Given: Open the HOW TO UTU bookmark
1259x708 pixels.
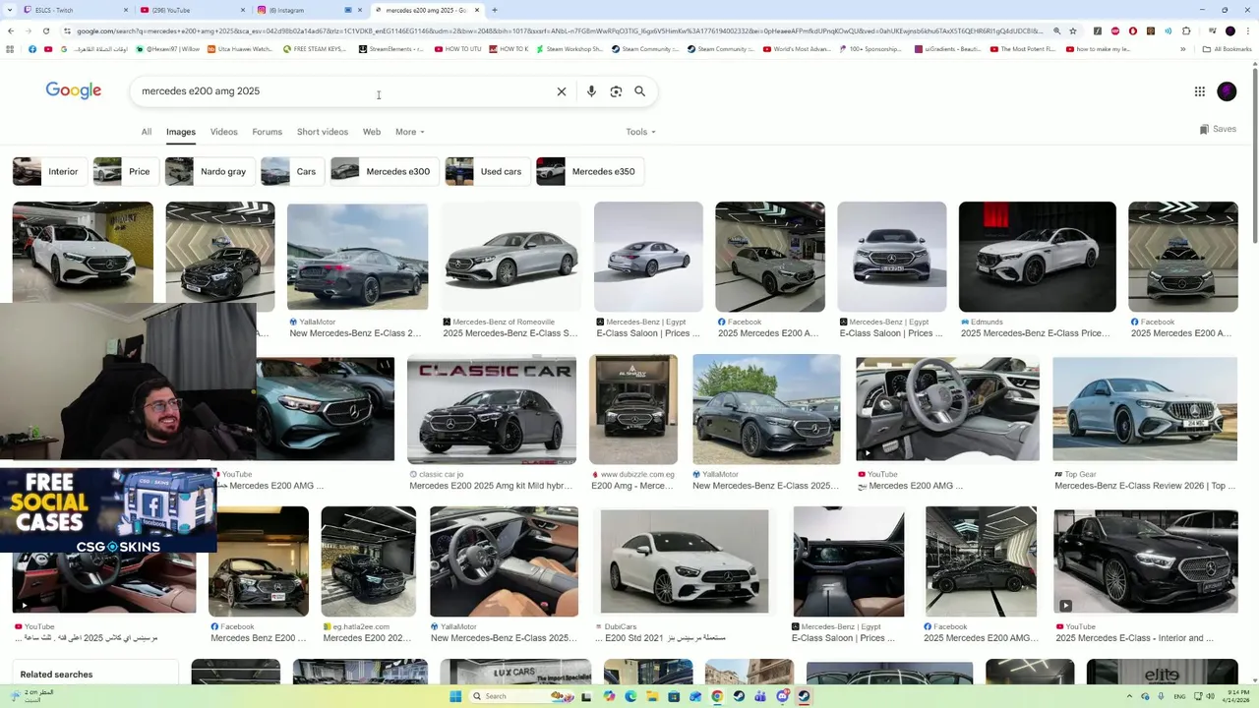Looking at the screenshot, I should tap(457, 49).
